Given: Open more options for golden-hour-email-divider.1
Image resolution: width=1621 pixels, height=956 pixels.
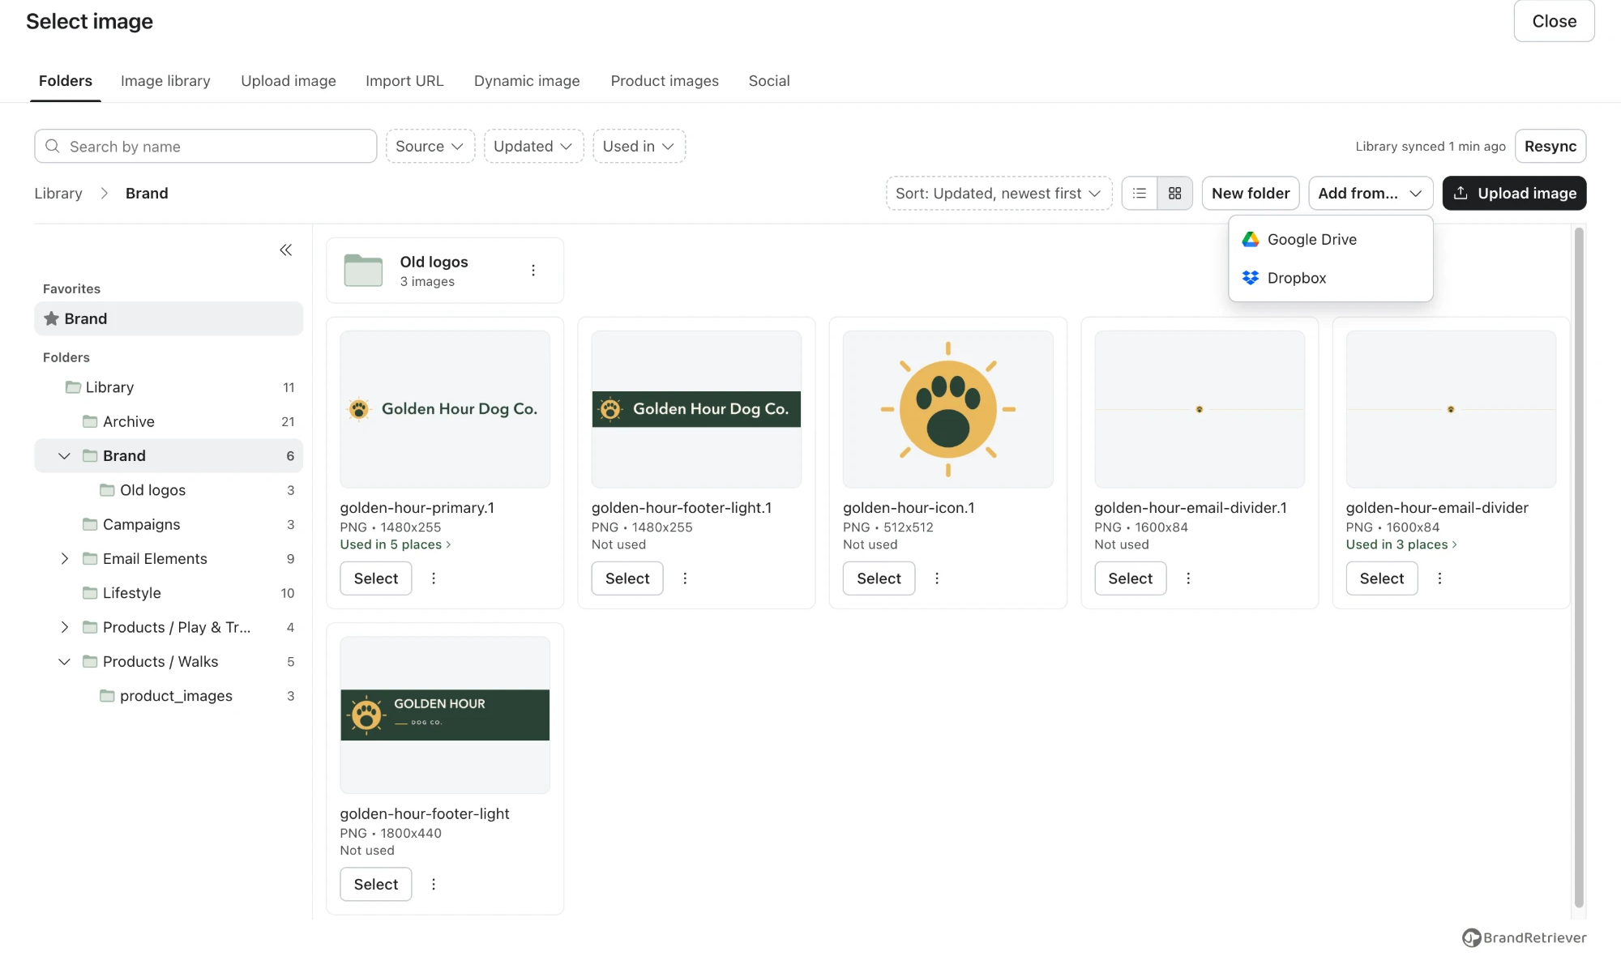Looking at the screenshot, I should (1188, 578).
